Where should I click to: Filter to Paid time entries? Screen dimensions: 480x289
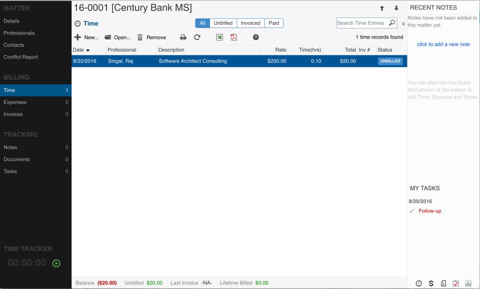coord(274,23)
